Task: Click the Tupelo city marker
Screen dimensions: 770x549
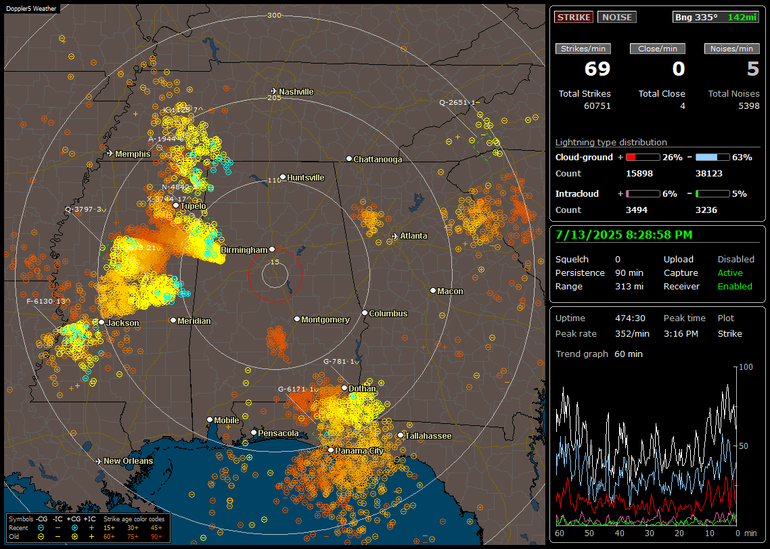Action: (176, 206)
